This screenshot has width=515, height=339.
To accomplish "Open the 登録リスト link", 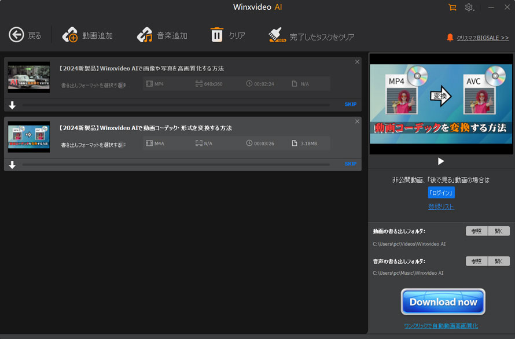I will click(x=441, y=206).
